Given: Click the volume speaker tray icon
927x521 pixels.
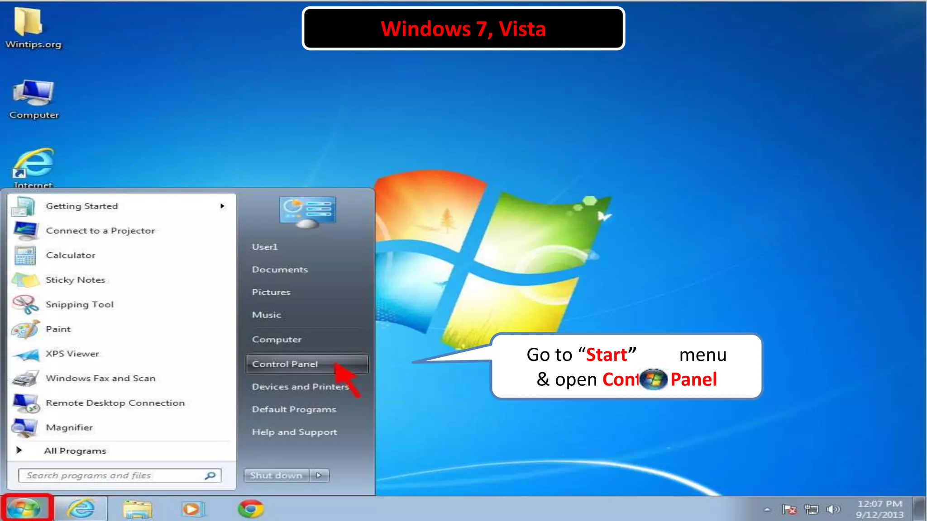Looking at the screenshot, I should [x=832, y=510].
